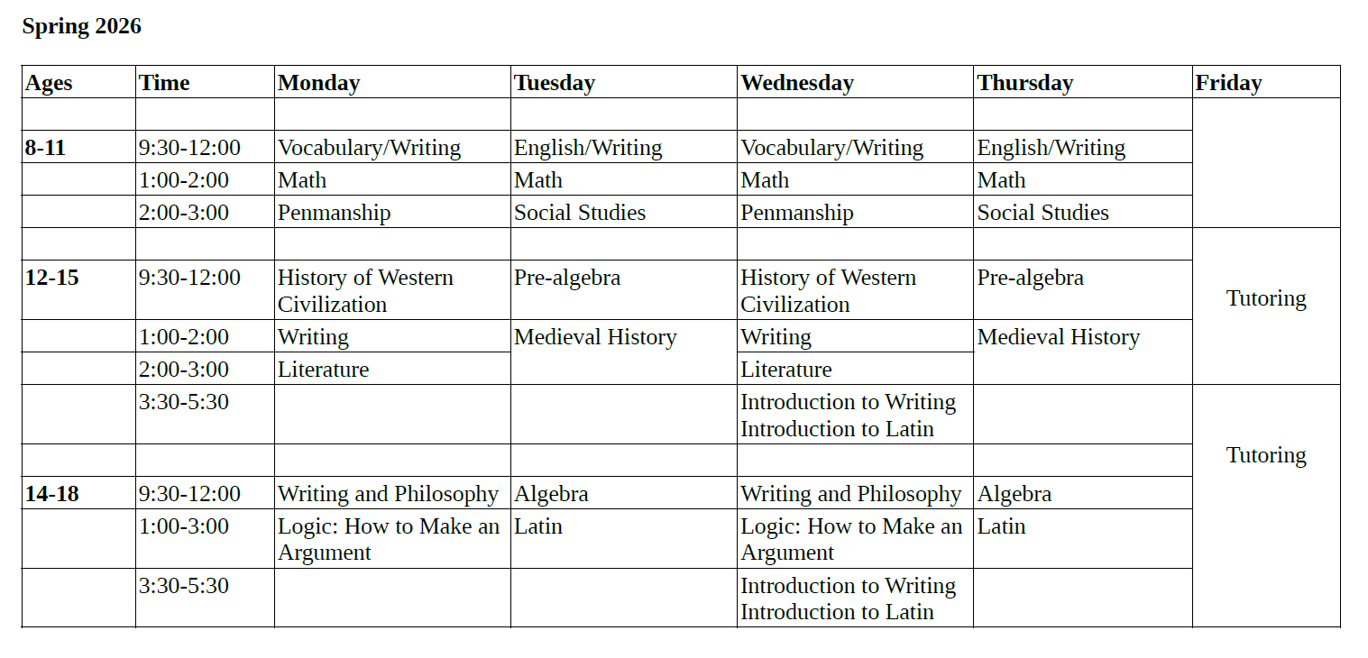Select the "14-18" age group cell
Viewport: 1368px width, 658px height.
click(x=51, y=494)
